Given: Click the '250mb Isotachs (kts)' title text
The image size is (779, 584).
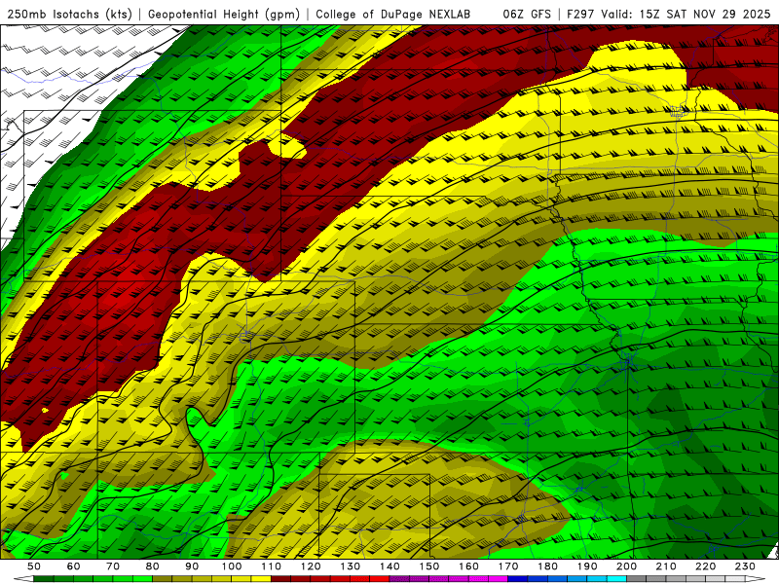Looking at the screenshot, I should click(69, 14).
